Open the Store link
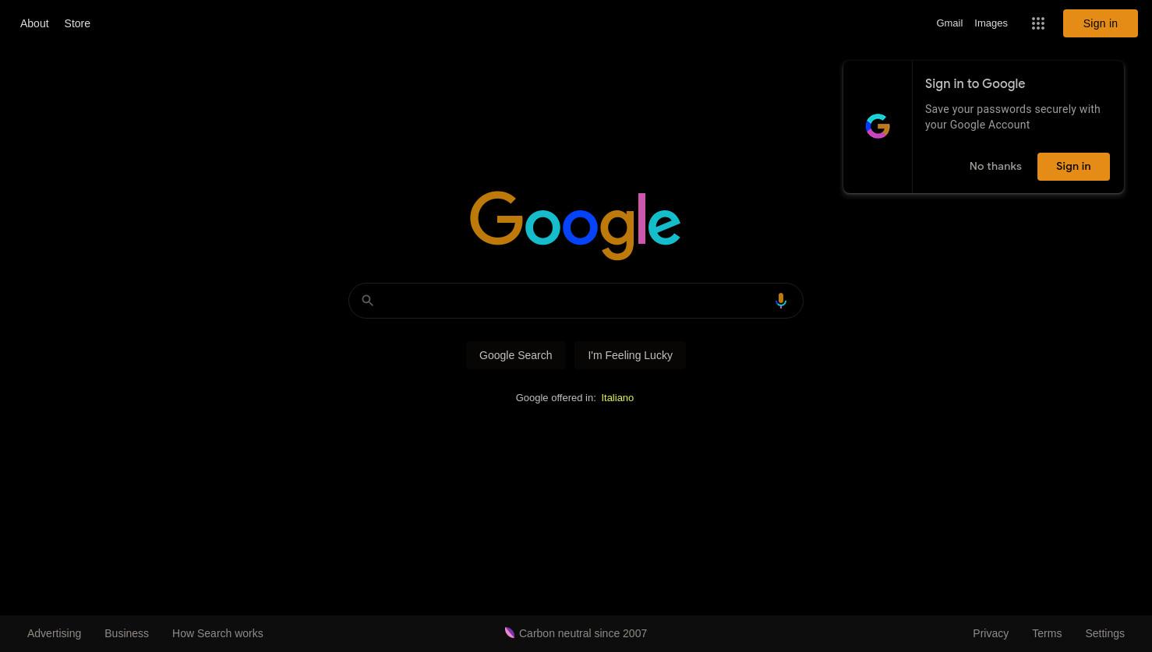 coord(77,23)
